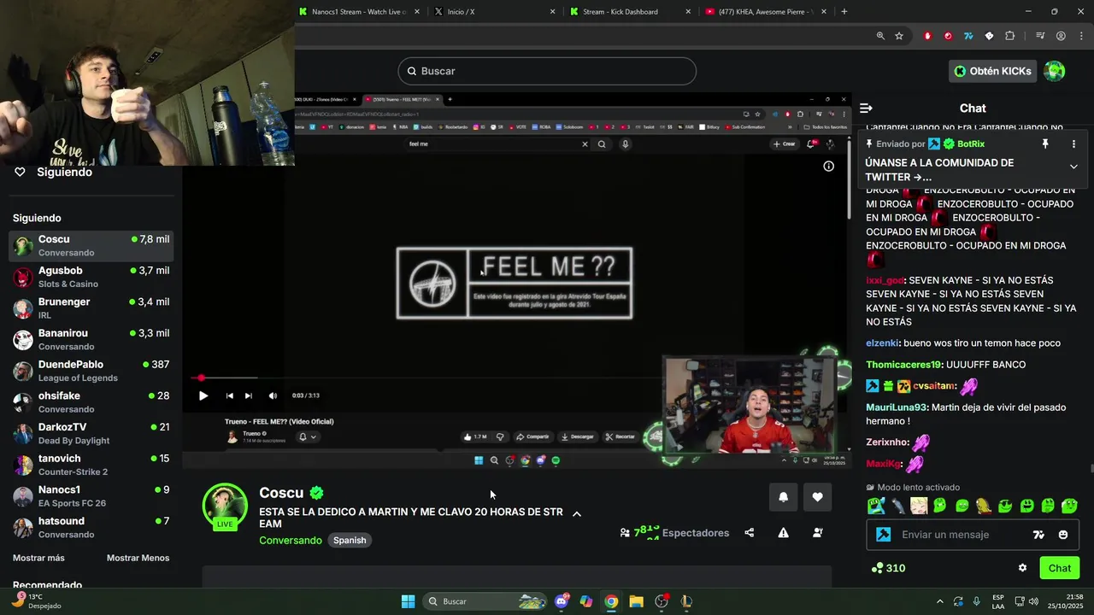Click the Obtén KICKs button
Image resolution: width=1094 pixels, height=615 pixels.
pyautogui.click(x=992, y=71)
